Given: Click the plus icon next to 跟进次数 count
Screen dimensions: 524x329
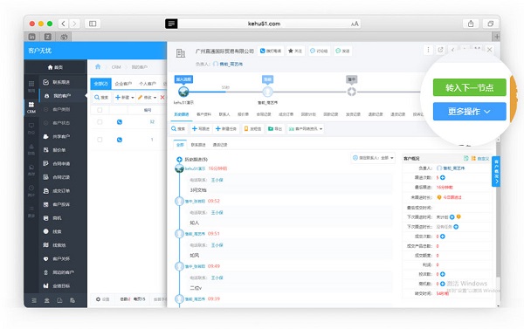Looking at the screenshot, I should [443, 177].
